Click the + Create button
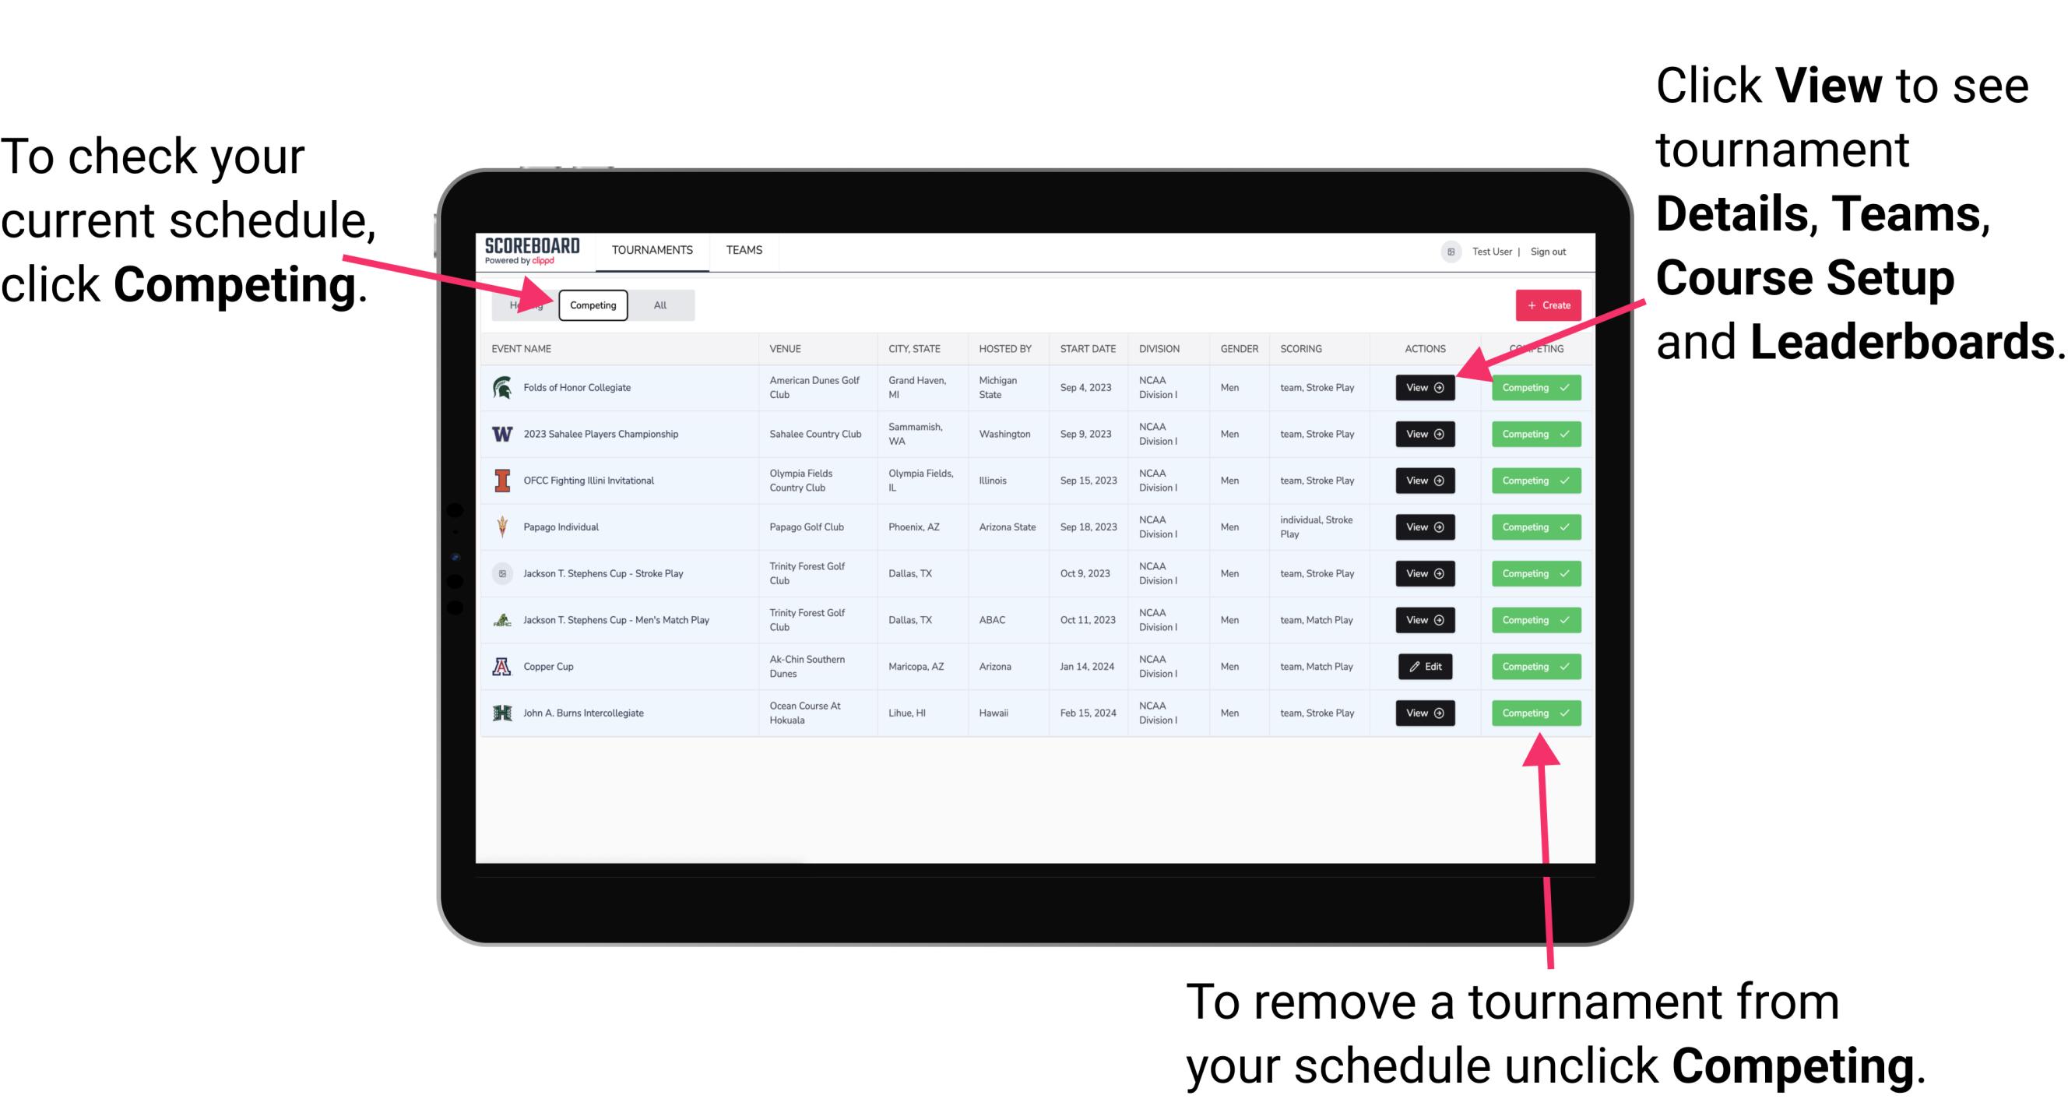This screenshot has width=2068, height=1113. 1548,305
